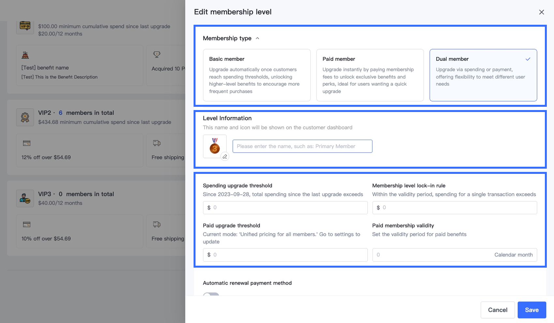Select the Paid member type
Screen dimensions: 554x323
[370, 75]
